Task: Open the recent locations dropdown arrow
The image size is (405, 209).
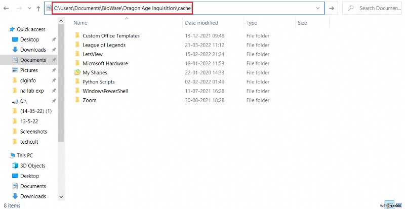Action: pos(29,9)
